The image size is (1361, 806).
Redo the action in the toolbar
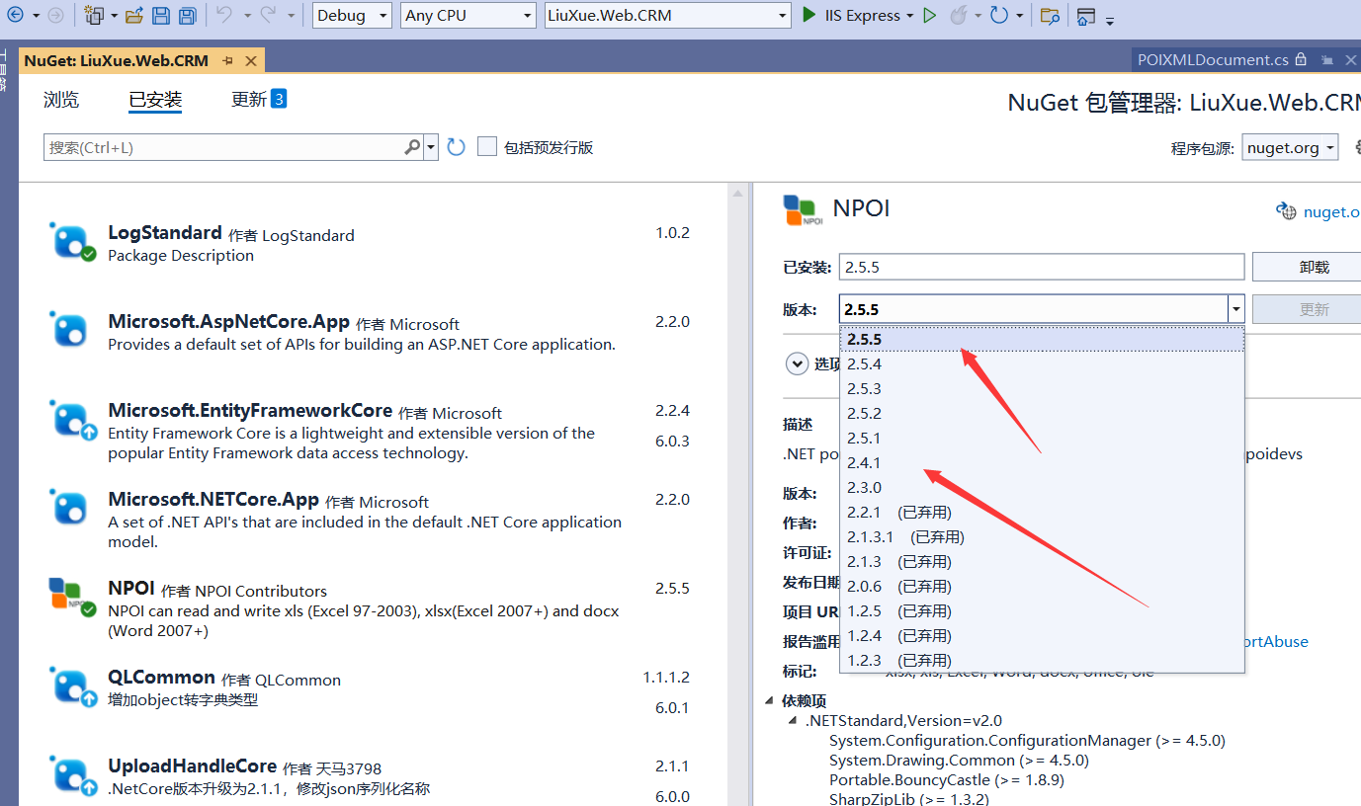tap(269, 16)
